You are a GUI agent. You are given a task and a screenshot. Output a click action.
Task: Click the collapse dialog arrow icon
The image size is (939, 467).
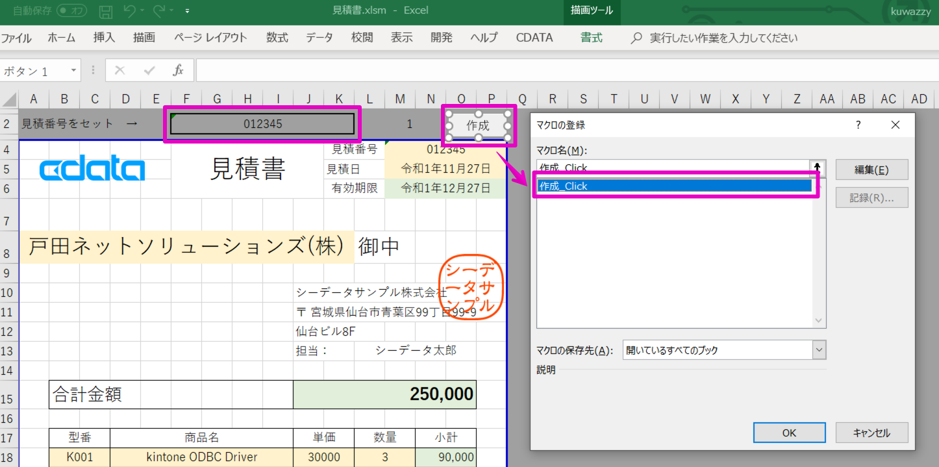[x=818, y=167]
